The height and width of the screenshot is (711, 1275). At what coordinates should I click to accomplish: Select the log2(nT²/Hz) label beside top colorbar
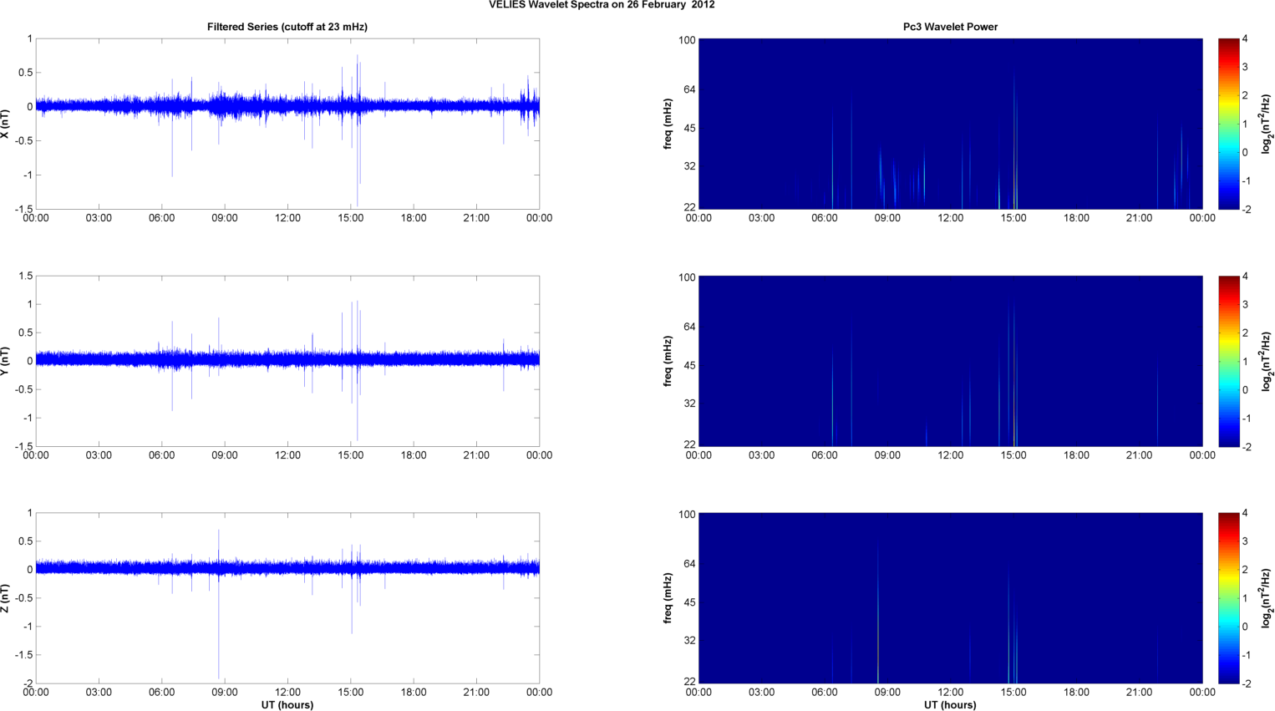pyautogui.click(x=1267, y=124)
